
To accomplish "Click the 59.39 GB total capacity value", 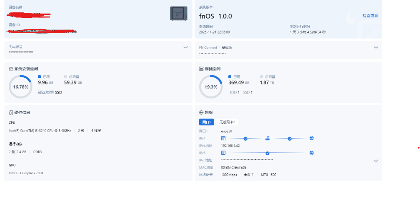I will [x=73, y=83].
